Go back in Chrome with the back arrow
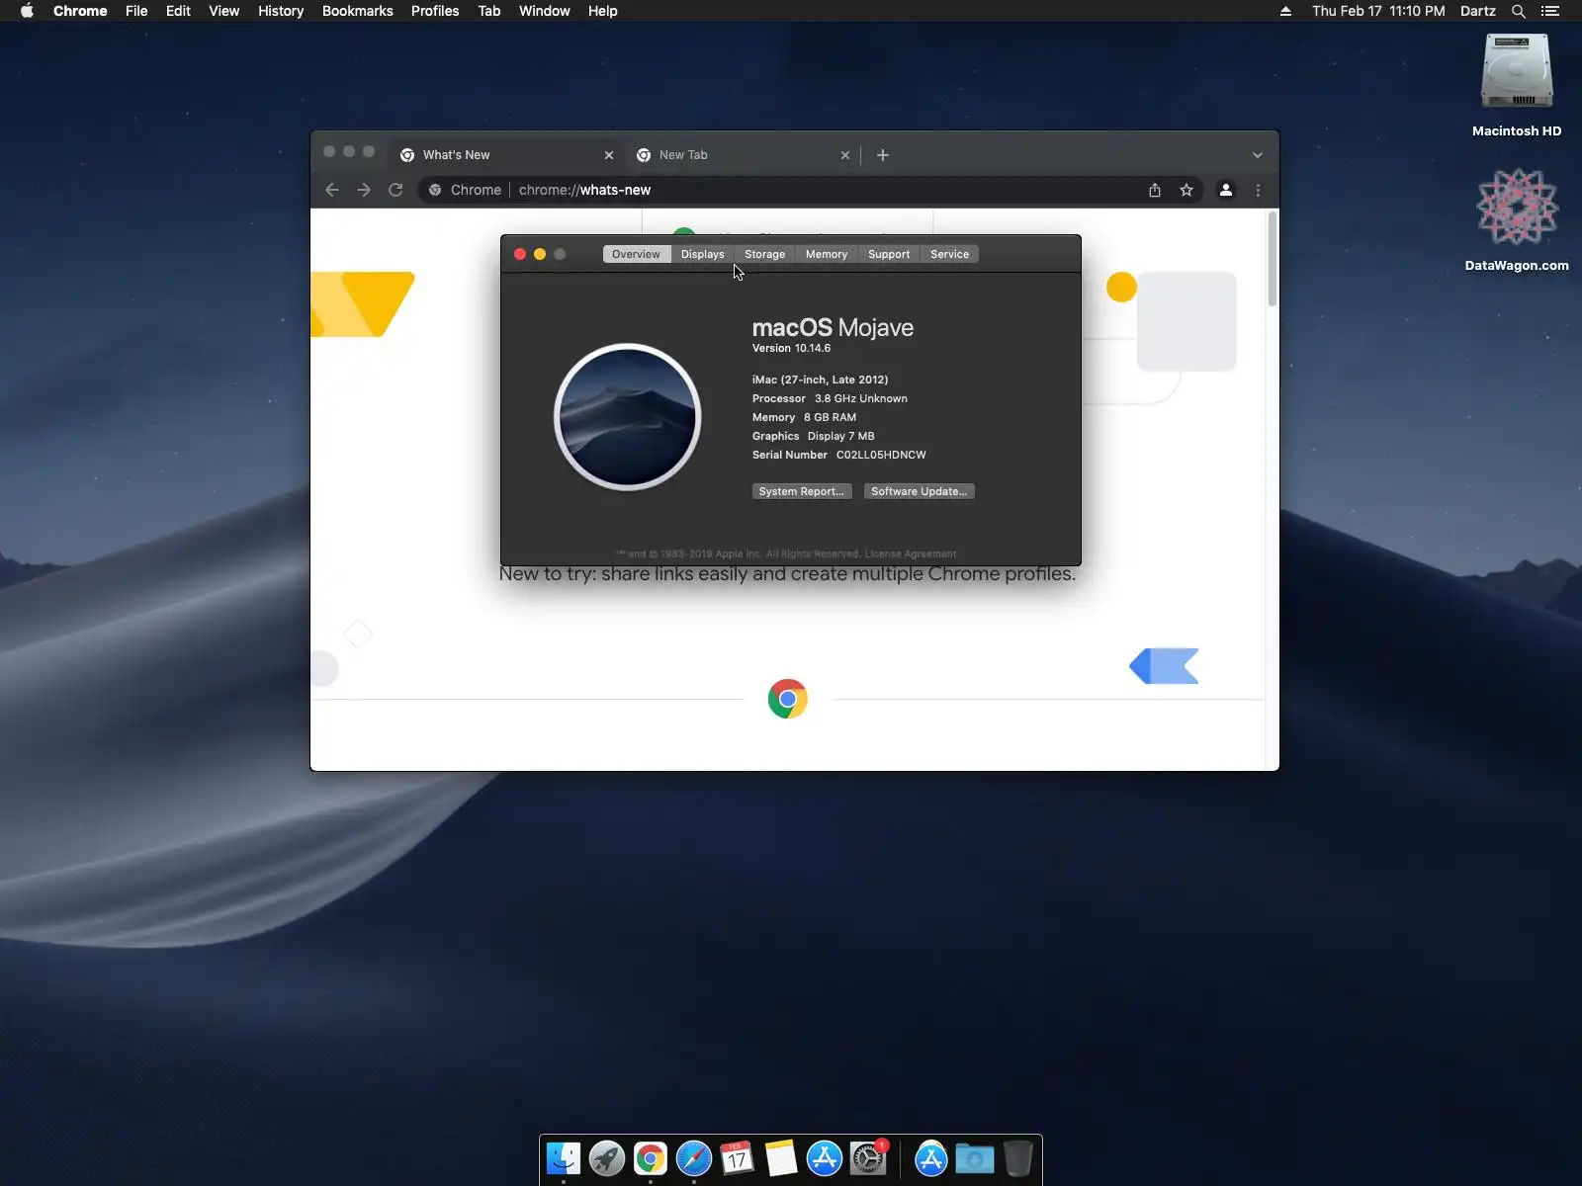The height and width of the screenshot is (1186, 1582). point(332,190)
